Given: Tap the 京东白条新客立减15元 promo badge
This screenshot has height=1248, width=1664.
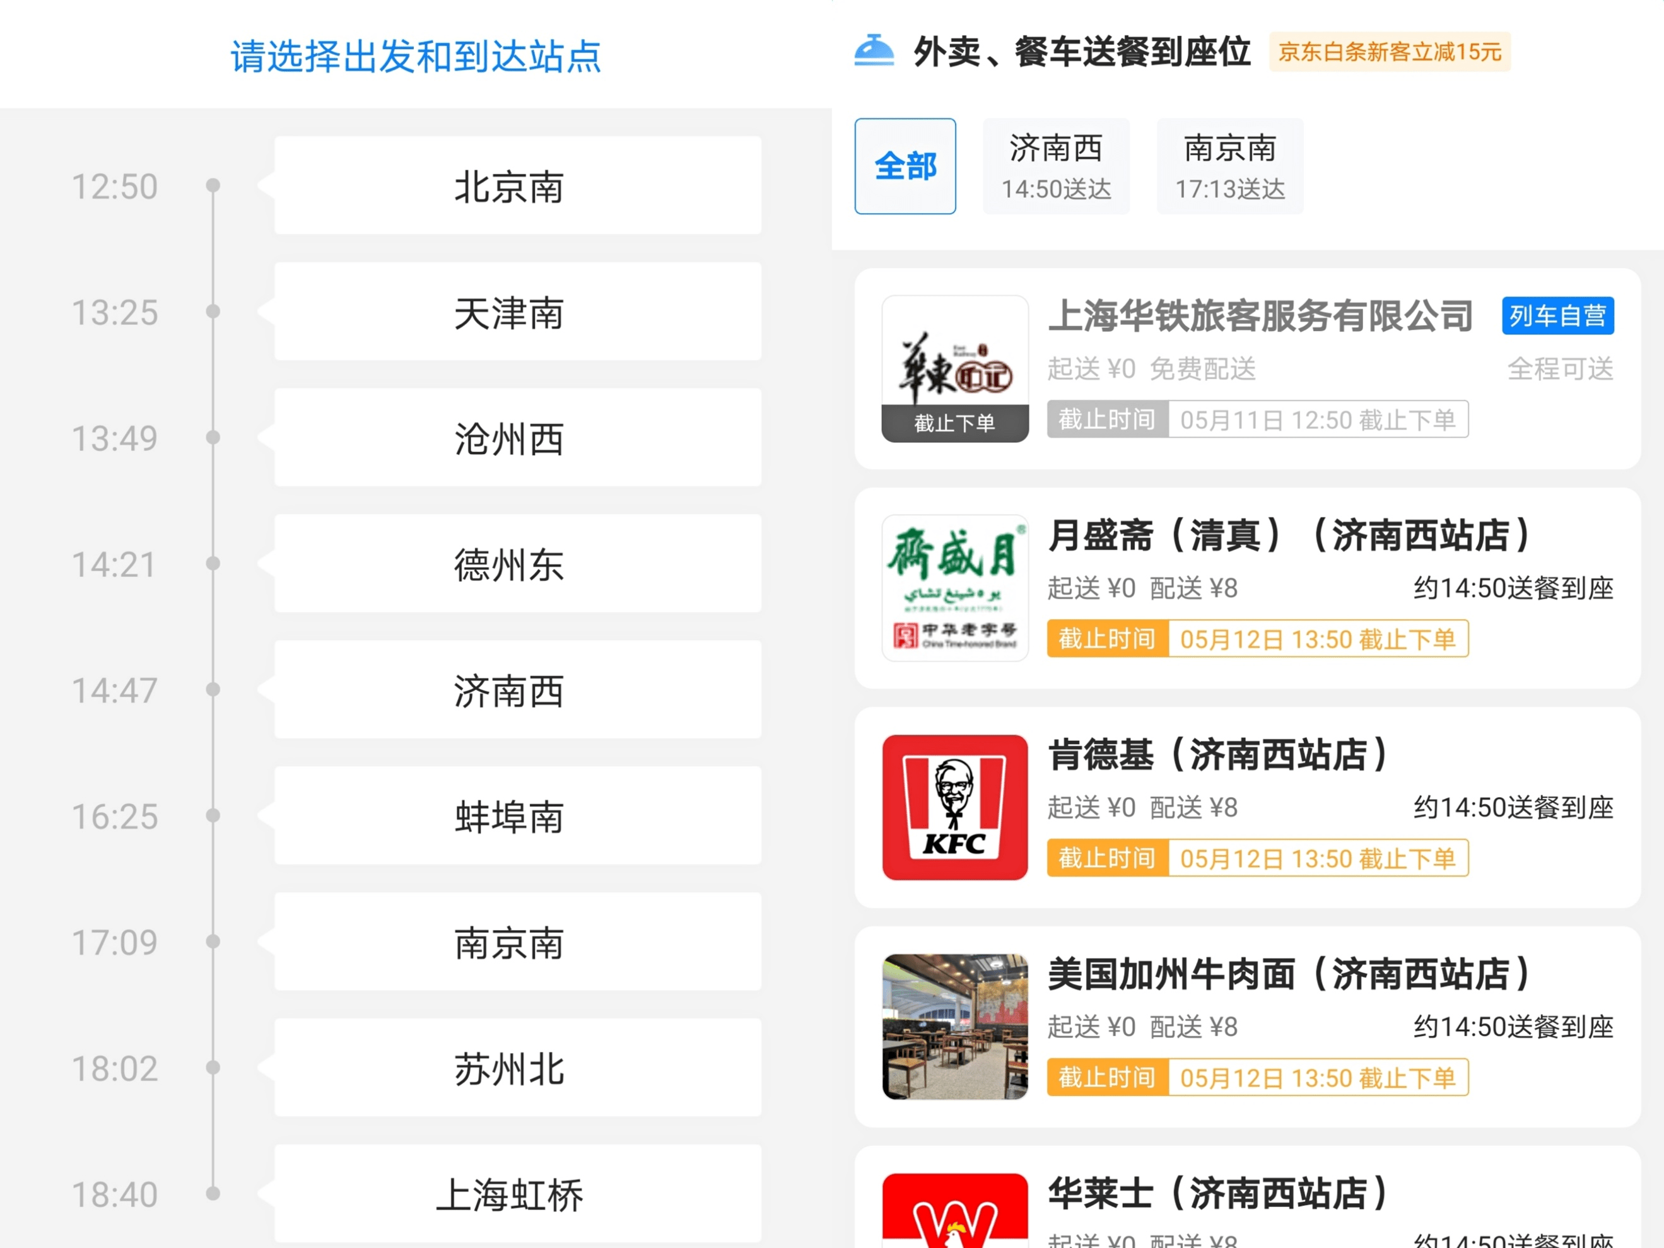Looking at the screenshot, I should coord(1390,52).
